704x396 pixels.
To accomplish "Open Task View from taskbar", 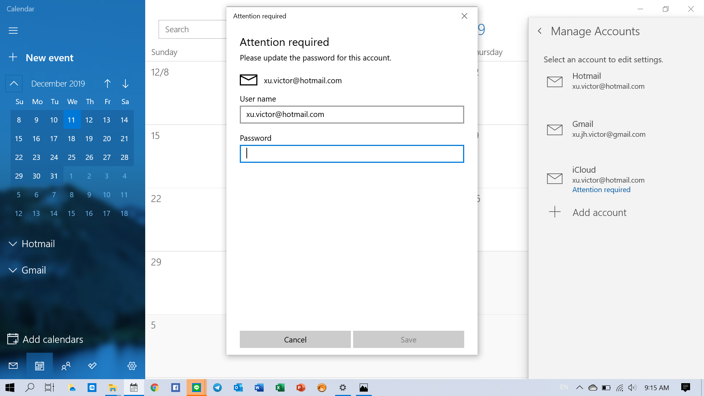I will coord(49,388).
